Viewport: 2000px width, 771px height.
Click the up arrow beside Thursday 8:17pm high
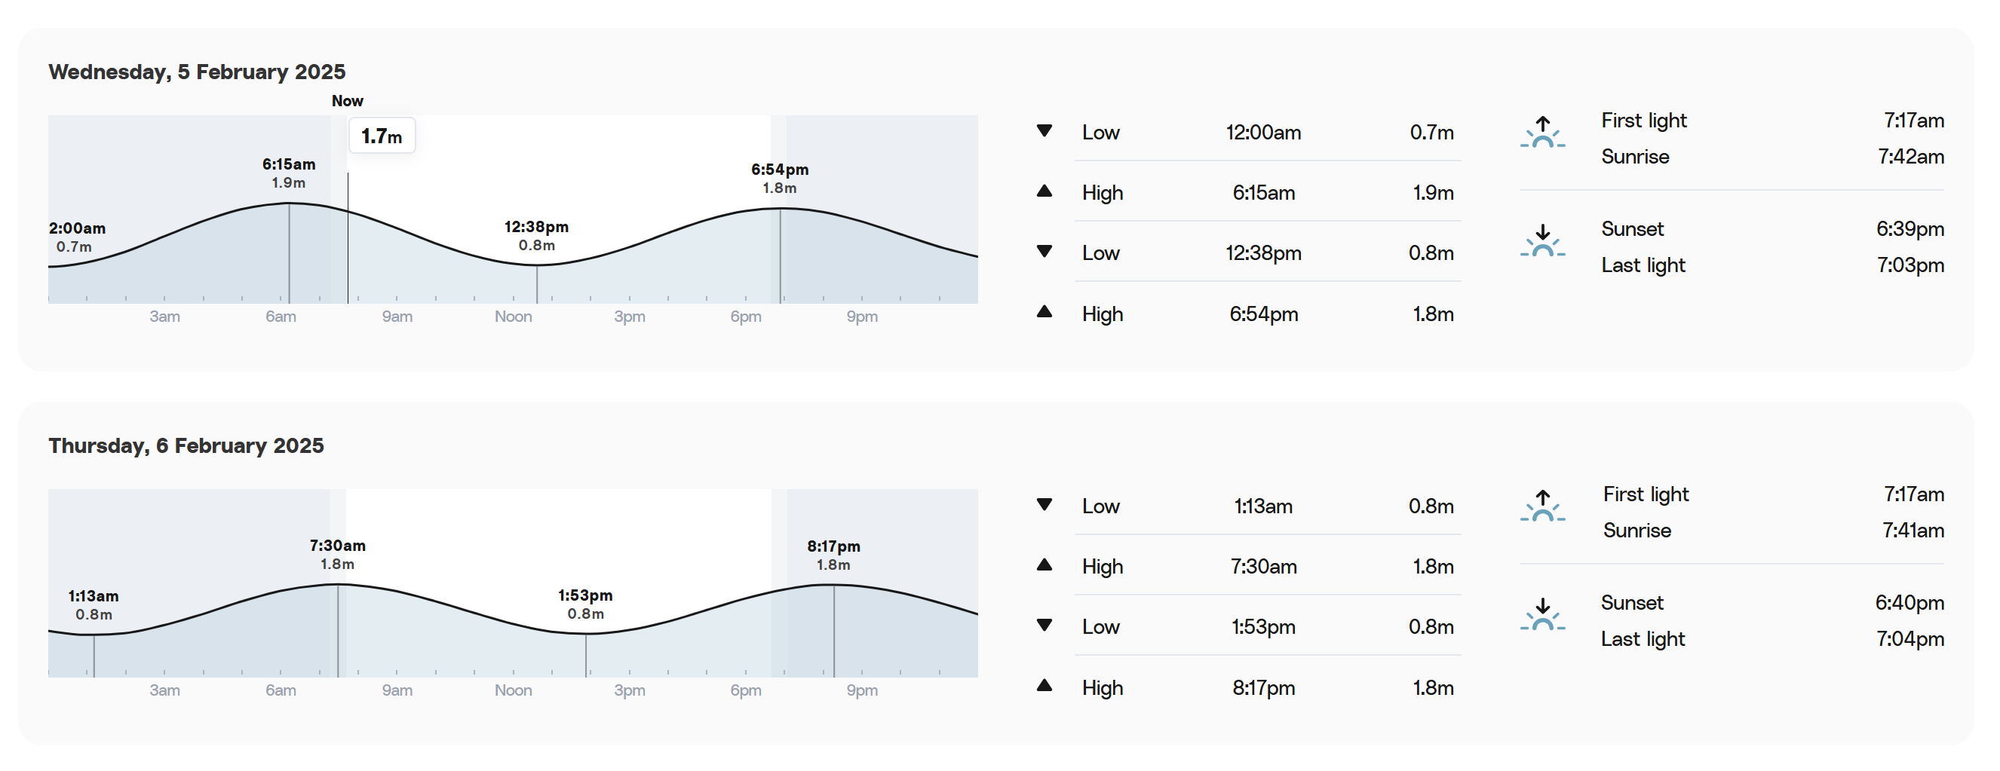coord(1044,686)
